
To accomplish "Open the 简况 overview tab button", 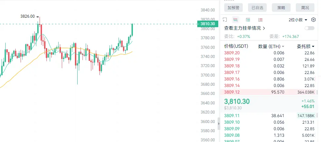I will tap(305, 8).
